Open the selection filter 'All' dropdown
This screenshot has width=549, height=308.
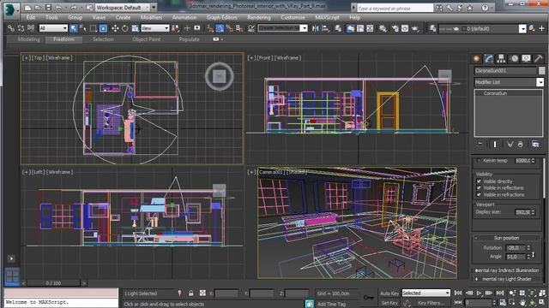point(53,28)
